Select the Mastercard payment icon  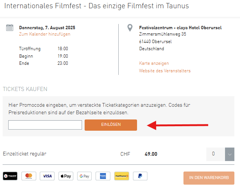[29, 176]
